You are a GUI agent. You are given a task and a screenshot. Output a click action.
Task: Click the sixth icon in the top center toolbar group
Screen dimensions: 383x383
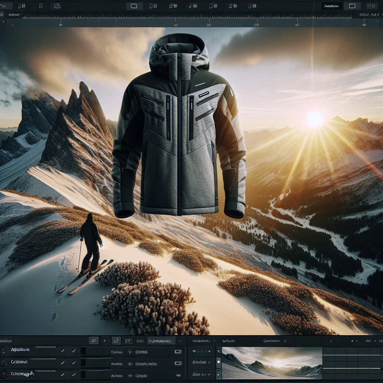[233, 6]
